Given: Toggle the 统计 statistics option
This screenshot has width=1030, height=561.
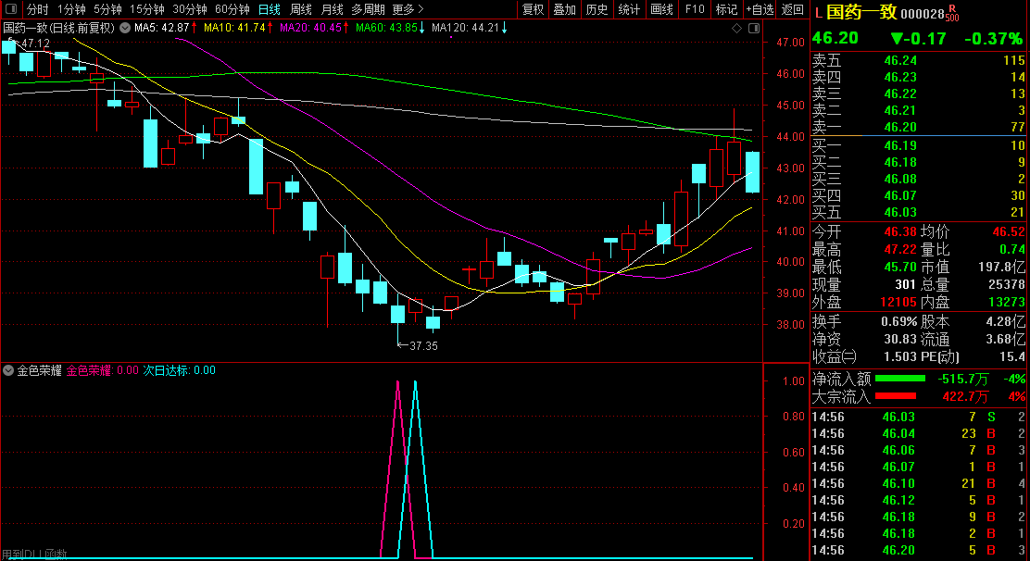Looking at the screenshot, I should (x=629, y=9).
